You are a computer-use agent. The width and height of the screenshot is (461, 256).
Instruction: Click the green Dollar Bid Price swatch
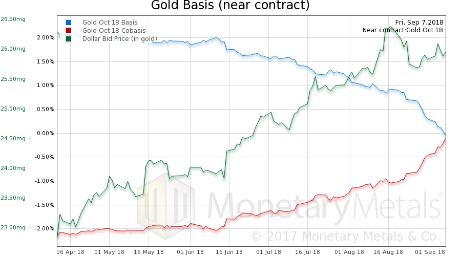point(69,39)
